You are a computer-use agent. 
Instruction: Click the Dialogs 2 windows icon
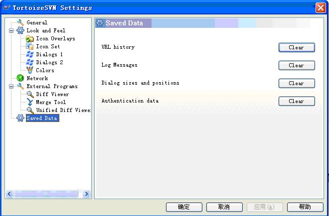[29, 62]
